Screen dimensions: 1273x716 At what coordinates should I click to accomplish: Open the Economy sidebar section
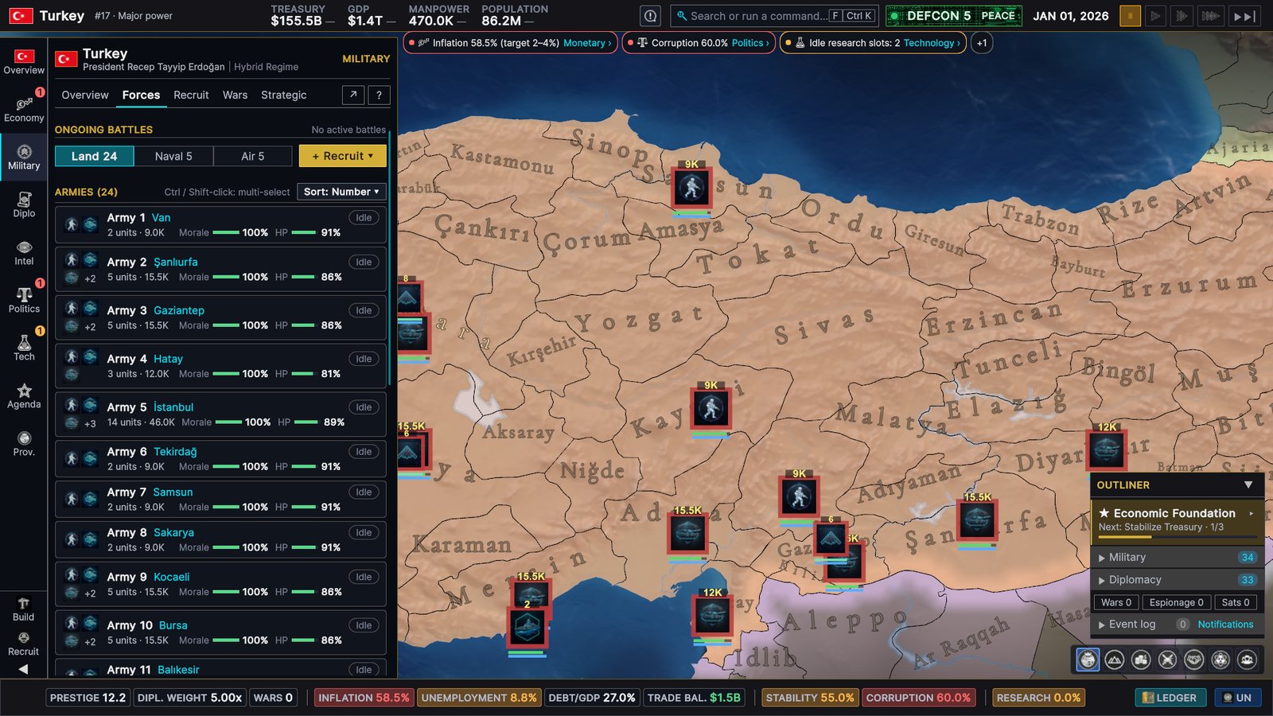coord(24,110)
